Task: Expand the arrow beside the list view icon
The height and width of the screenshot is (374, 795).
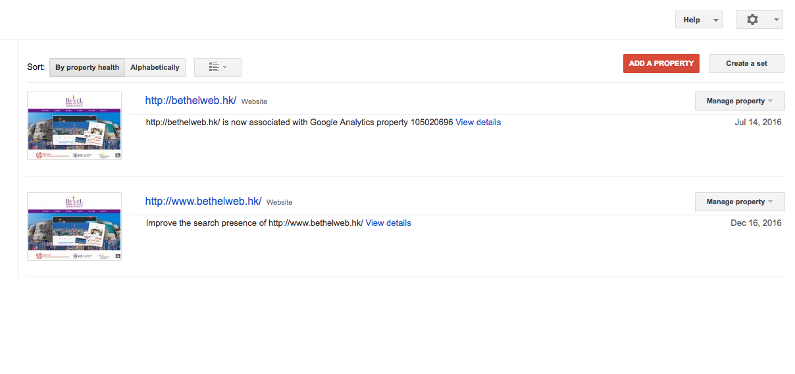Action: pos(225,67)
